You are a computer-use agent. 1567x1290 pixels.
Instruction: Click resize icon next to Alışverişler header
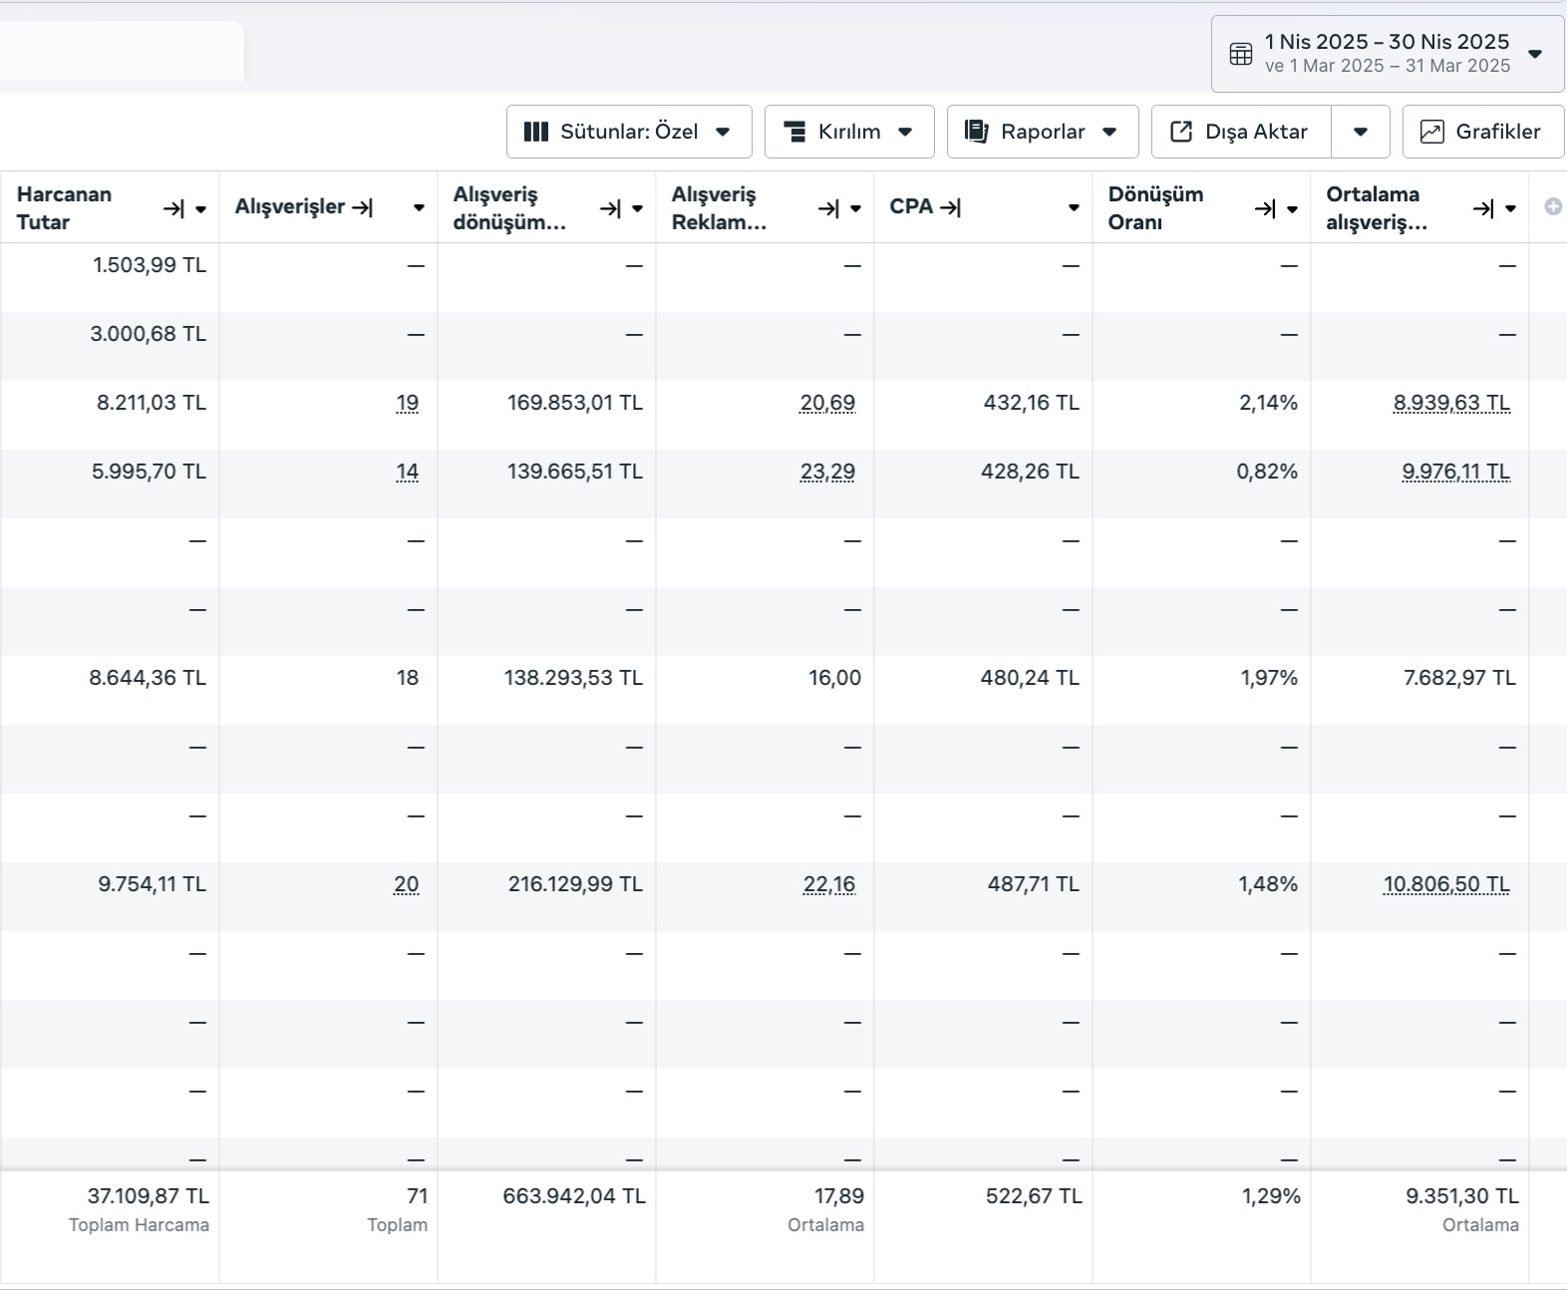click(363, 207)
